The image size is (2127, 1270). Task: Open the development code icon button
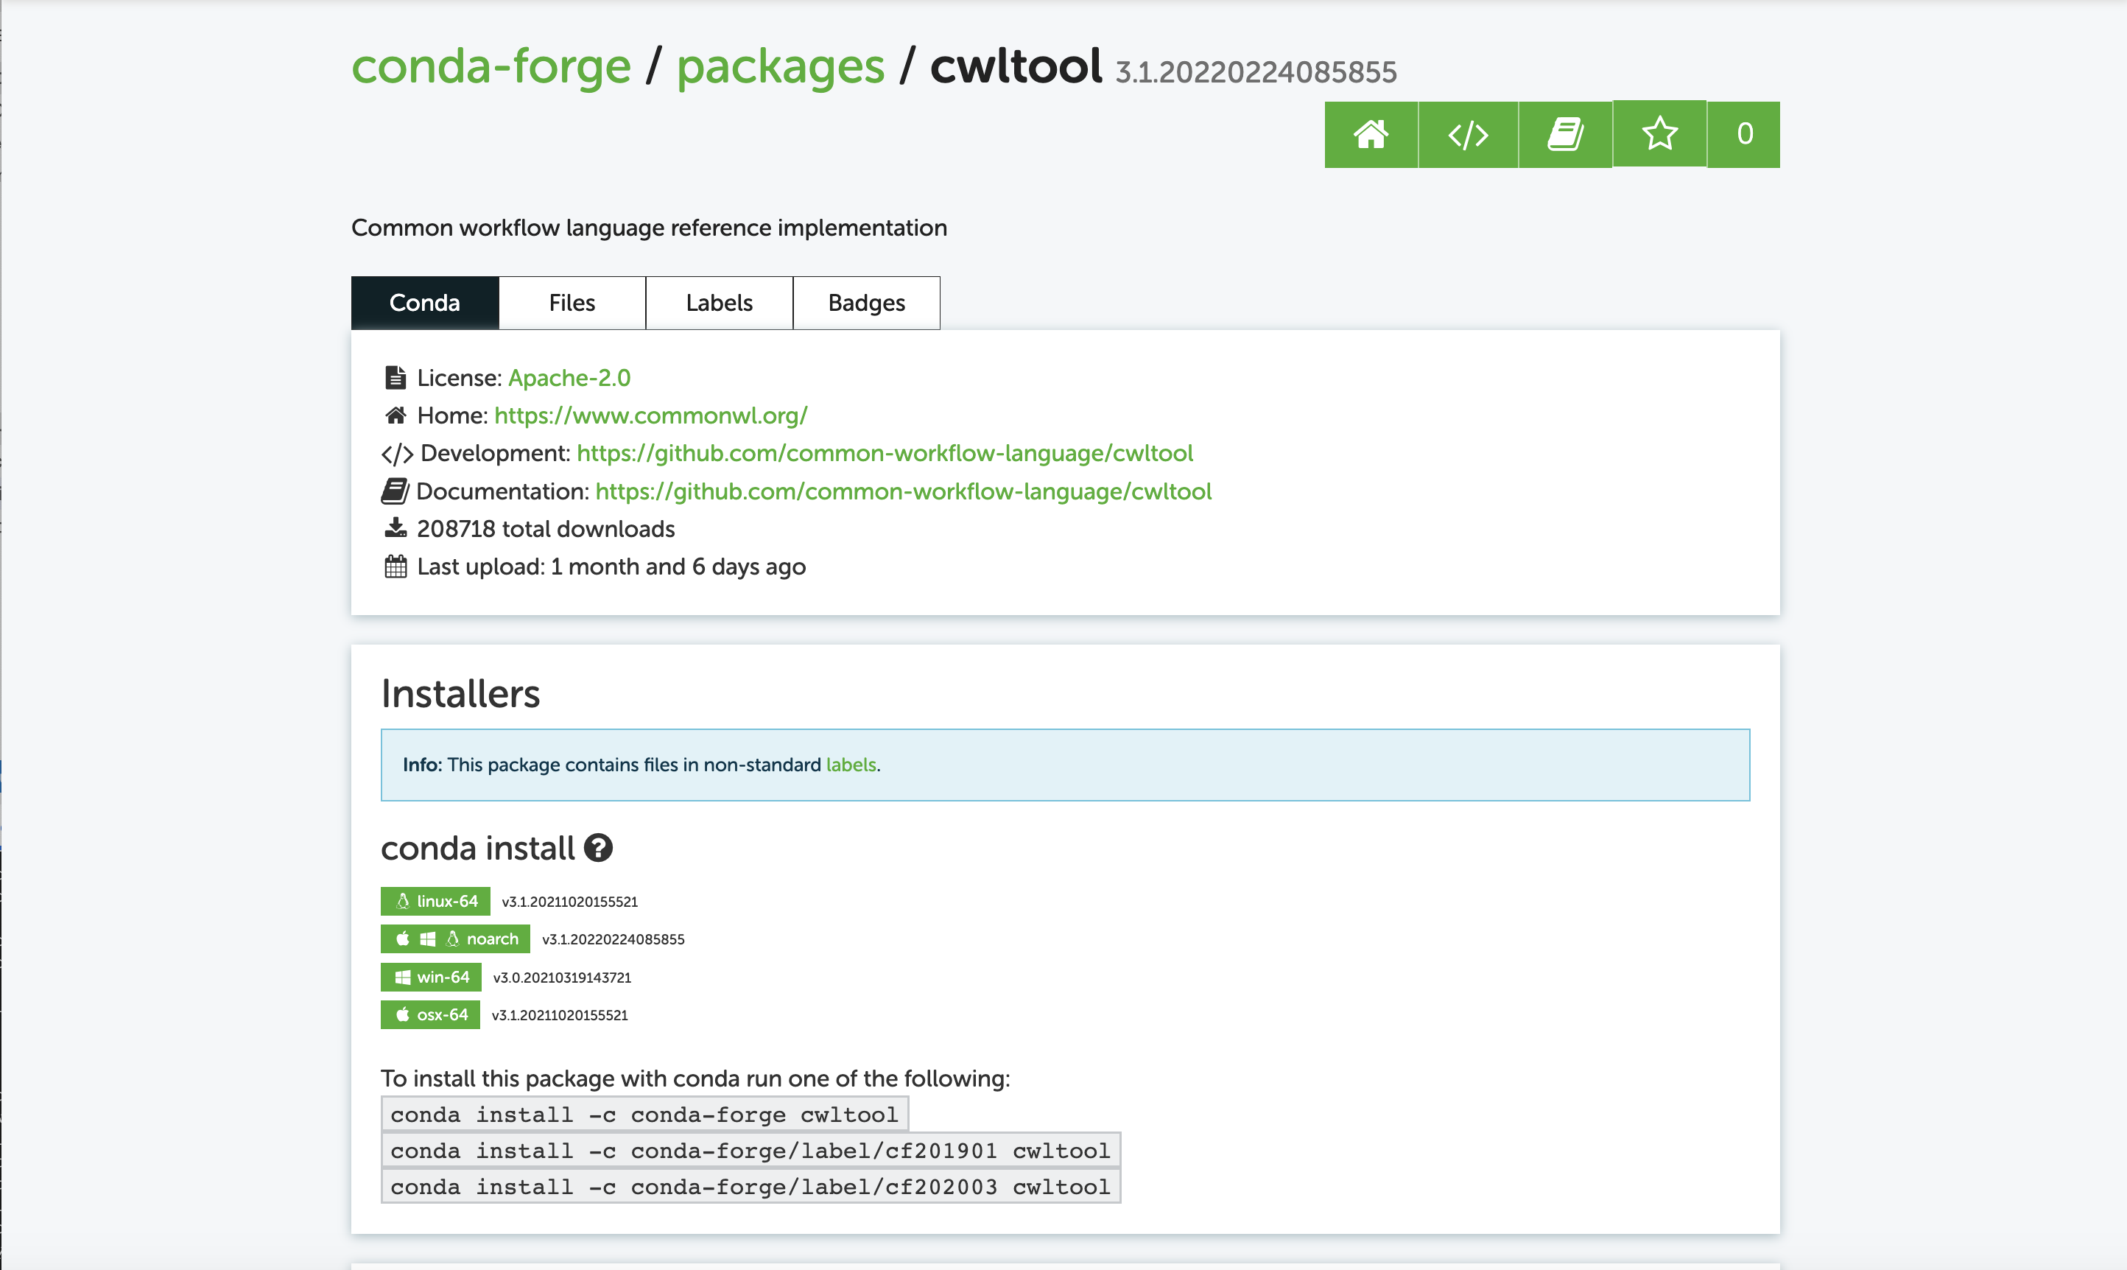click(x=1467, y=134)
